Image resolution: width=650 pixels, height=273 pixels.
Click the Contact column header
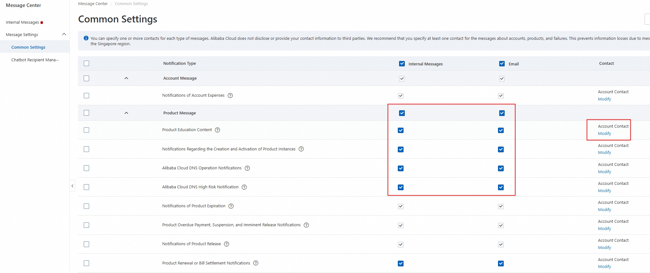coord(606,63)
